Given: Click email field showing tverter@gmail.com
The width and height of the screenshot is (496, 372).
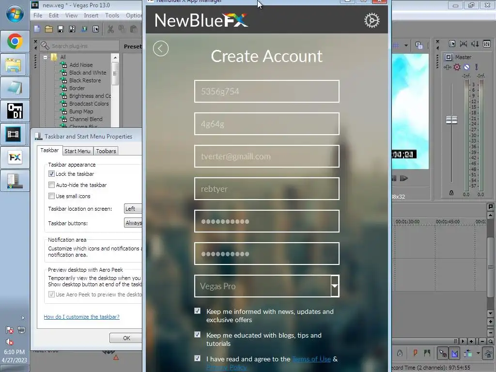Looking at the screenshot, I should (x=267, y=156).
